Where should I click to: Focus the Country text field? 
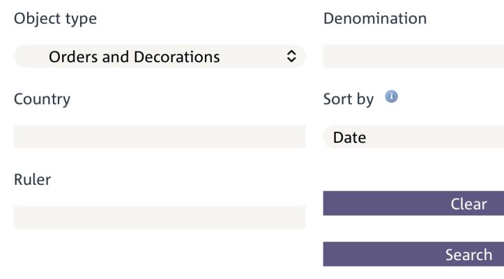click(x=160, y=137)
